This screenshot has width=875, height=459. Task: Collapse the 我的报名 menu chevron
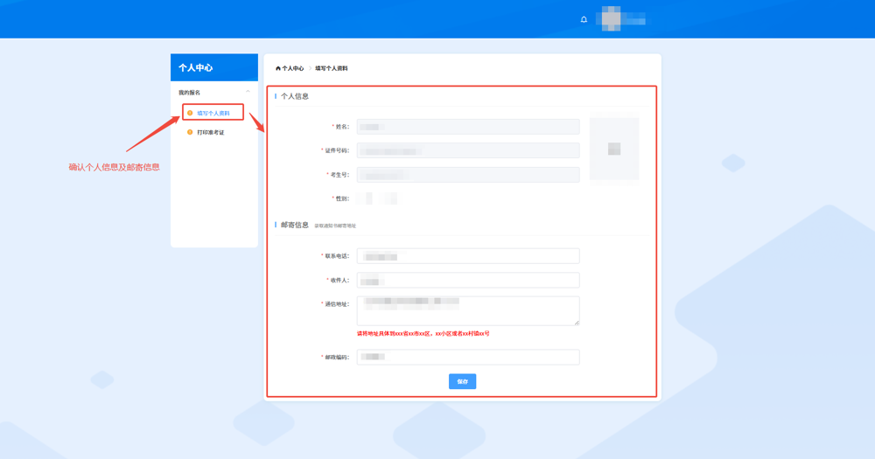pos(248,92)
